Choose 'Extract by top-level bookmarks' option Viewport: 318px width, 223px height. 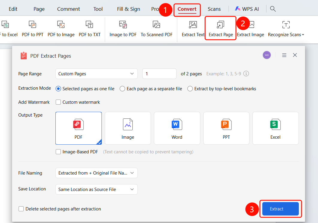[190, 89]
